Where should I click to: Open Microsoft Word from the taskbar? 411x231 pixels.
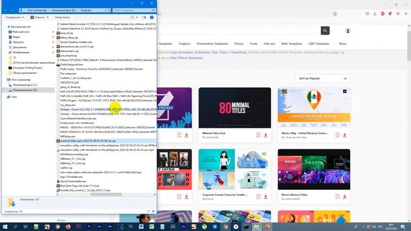pyautogui.click(x=141, y=227)
